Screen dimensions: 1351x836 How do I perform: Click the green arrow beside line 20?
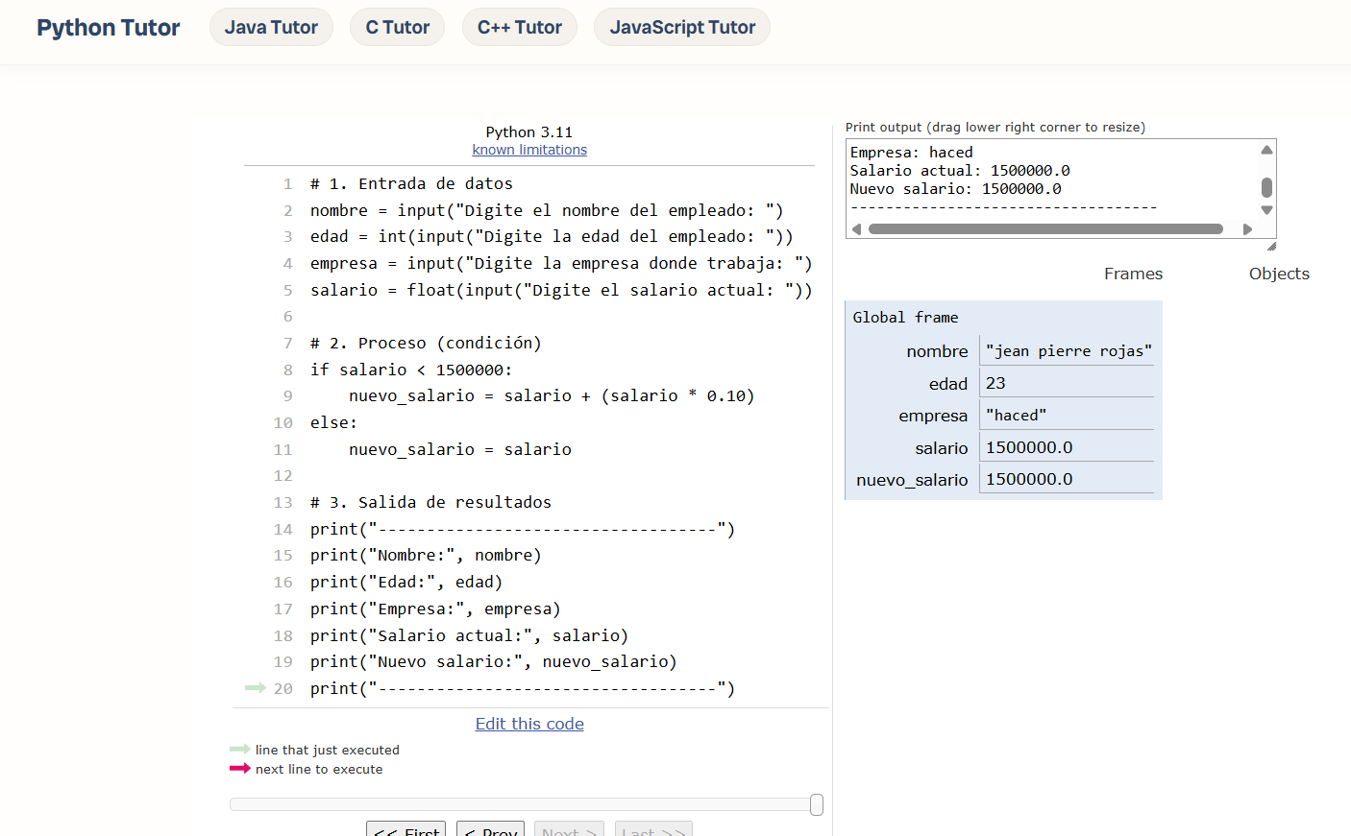pos(255,688)
